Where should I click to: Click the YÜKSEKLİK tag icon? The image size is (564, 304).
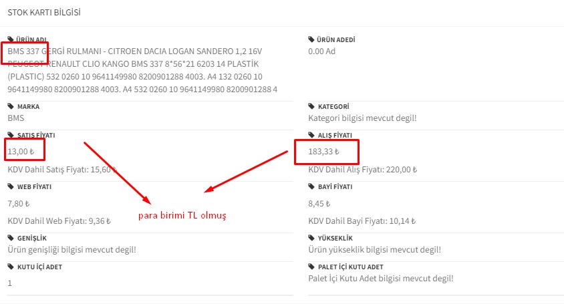tap(311, 238)
